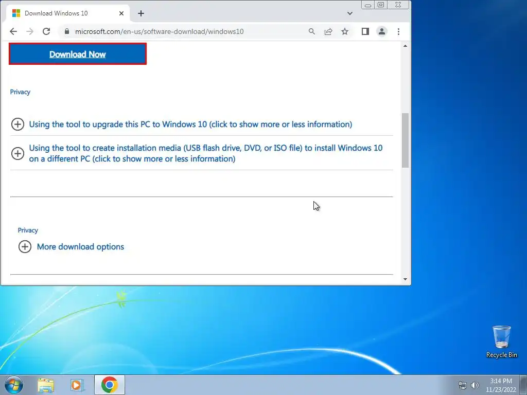
Task: Open the Chrome profile avatar menu
Action: tap(382, 31)
